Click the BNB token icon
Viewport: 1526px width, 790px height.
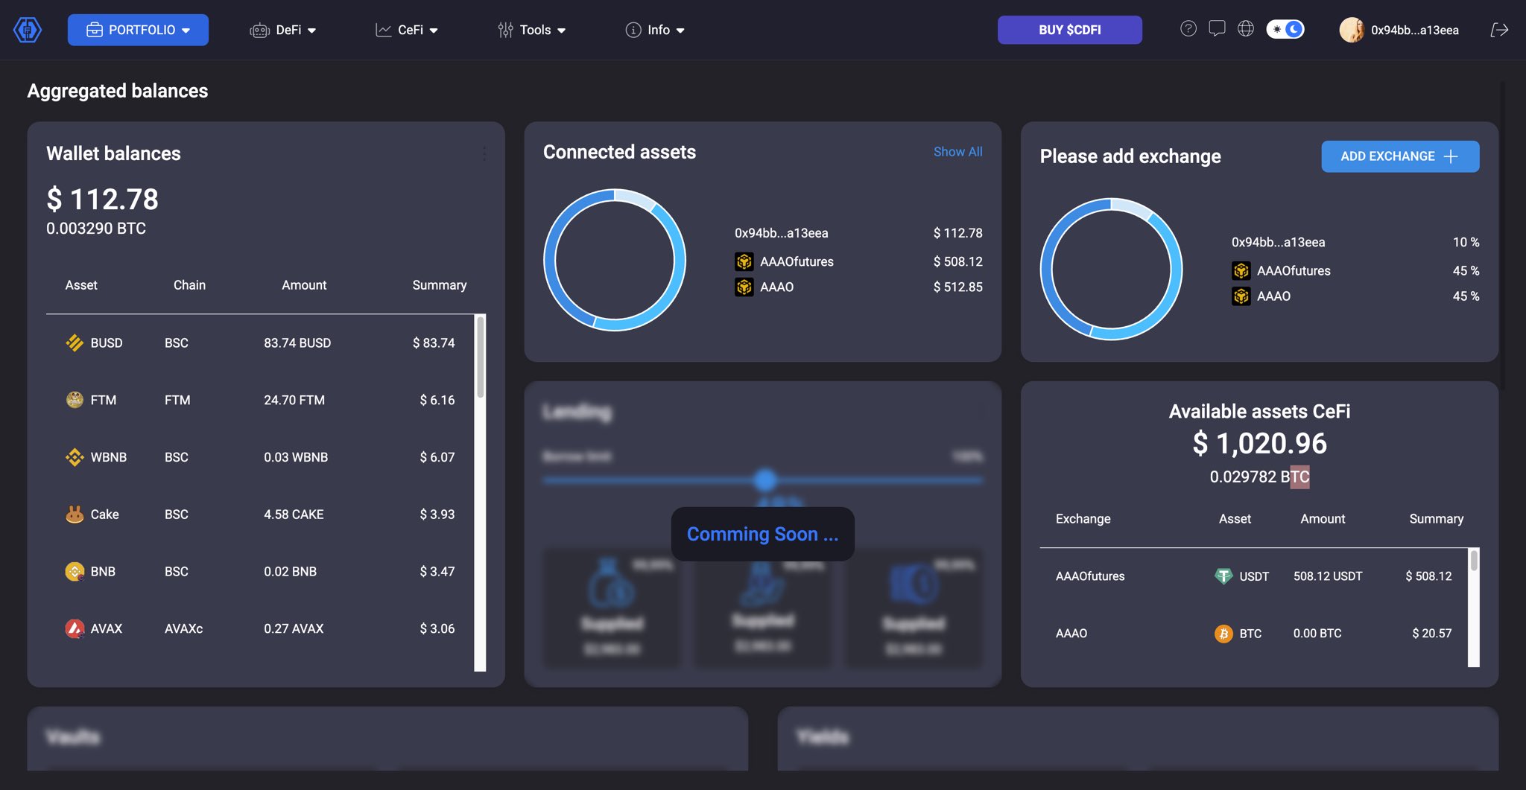coord(75,571)
